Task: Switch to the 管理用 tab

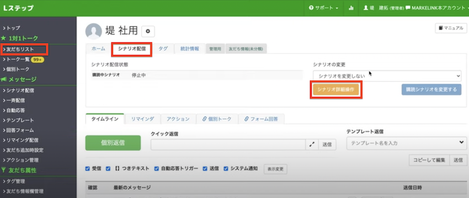Action: coord(215,49)
